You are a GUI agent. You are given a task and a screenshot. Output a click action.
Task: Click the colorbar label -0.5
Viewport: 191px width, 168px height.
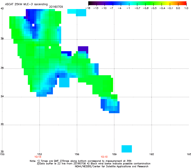click(x=154, y=8)
